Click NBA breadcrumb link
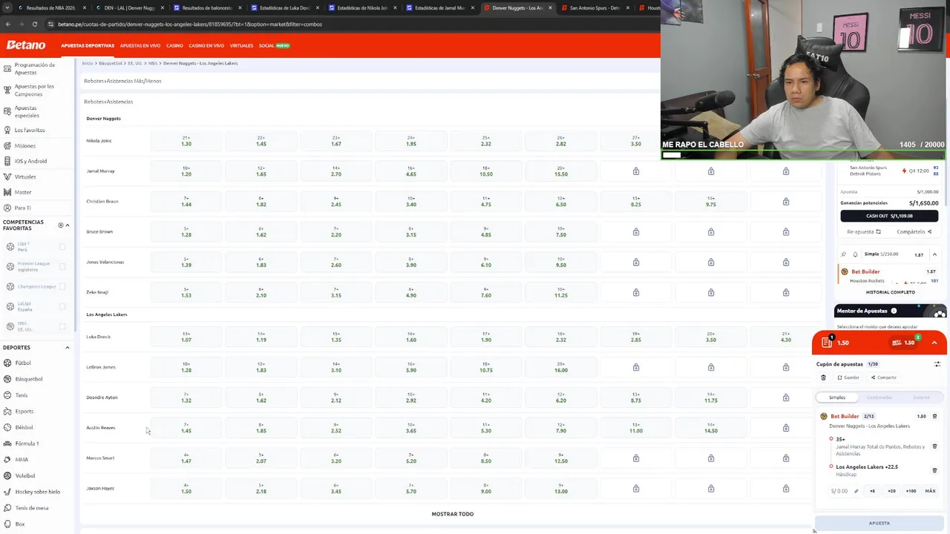 point(152,63)
